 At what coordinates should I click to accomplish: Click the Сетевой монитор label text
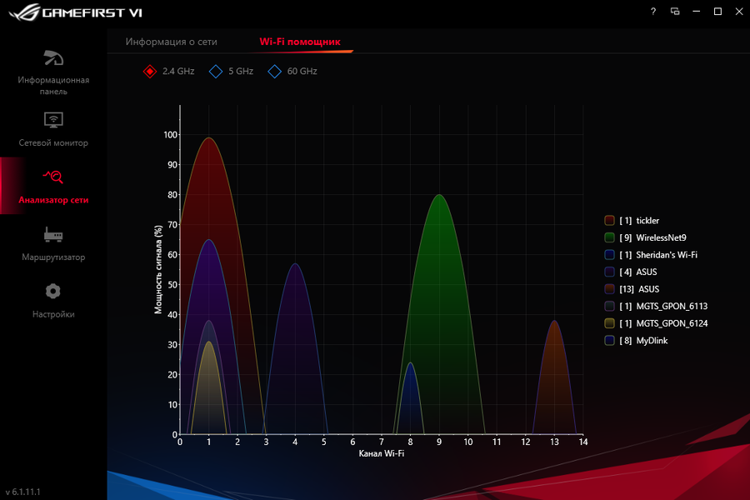coord(53,142)
